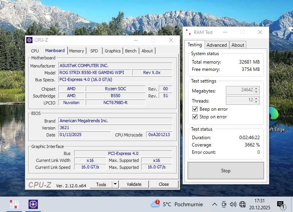Viewport: 293px width, 212px height.
Task: Select the Testing tab in RAM Test
Action: 195,45
